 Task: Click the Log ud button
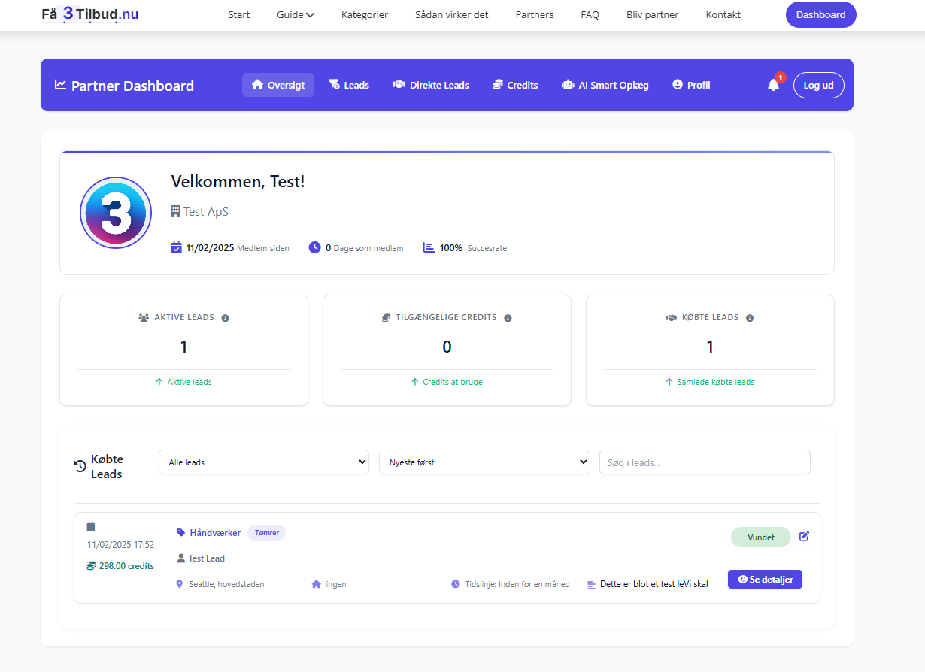tap(818, 86)
